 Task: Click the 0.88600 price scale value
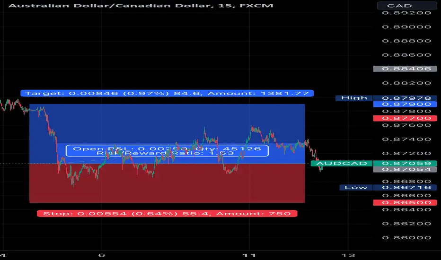(406, 55)
